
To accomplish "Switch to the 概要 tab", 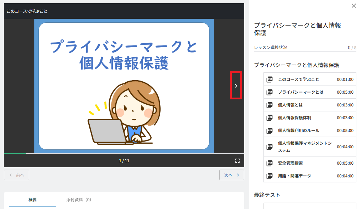I will (x=32, y=199).
